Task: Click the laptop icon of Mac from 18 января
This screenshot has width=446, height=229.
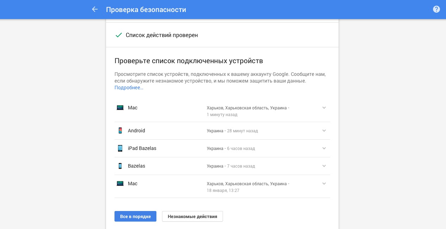Action: [120, 183]
